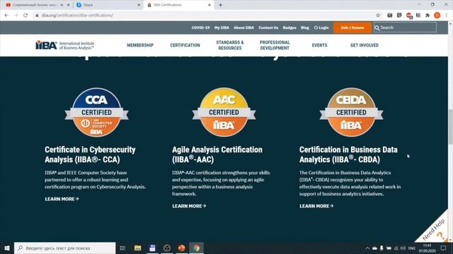Bookmark this page with the star icon
Image resolution: width=453 pixels, height=254 pixels.
pos(378,16)
